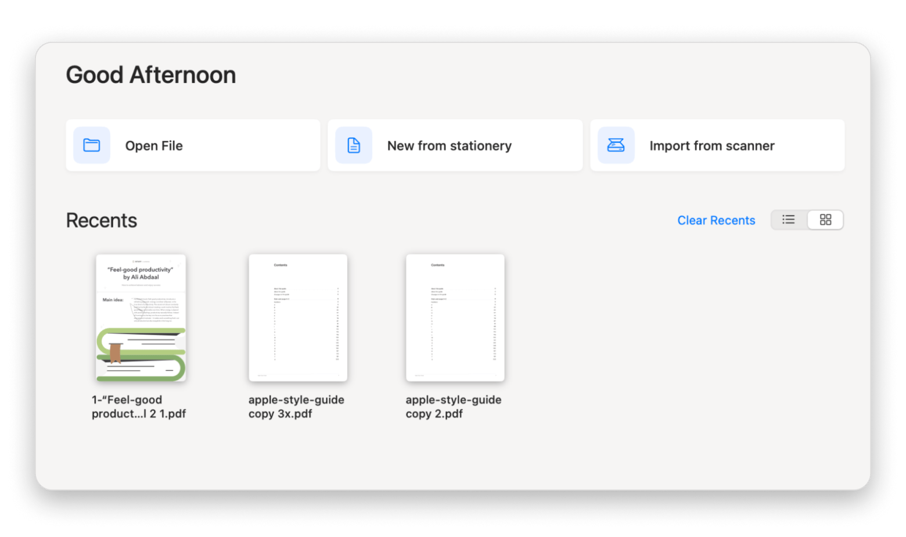Switch Recents to list layout
The height and width of the screenshot is (537, 906).
(788, 220)
